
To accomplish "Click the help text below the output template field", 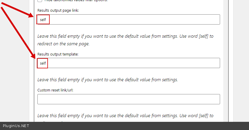I will coord(108,80).
